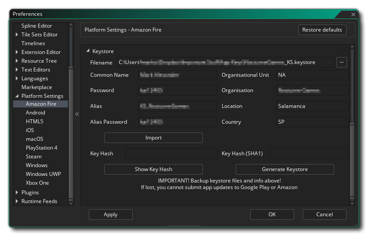Click the filename browse ellipsis button
368x236 pixels.
tap(342, 62)
